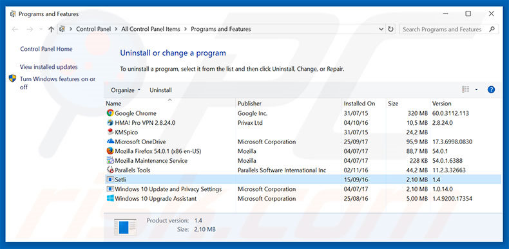Viewport: 509px width, 249px height.
Task: Open View installed updates link
Action: [49, 67]
